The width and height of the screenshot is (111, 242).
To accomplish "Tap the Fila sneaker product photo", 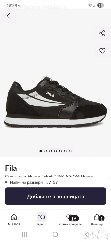I will coord(56,102).
